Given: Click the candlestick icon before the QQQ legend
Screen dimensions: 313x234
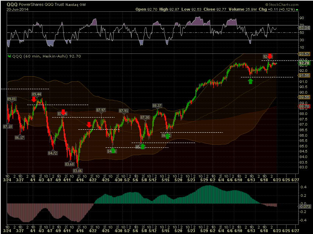Looking at the screenshot, I should coord(10,56).
